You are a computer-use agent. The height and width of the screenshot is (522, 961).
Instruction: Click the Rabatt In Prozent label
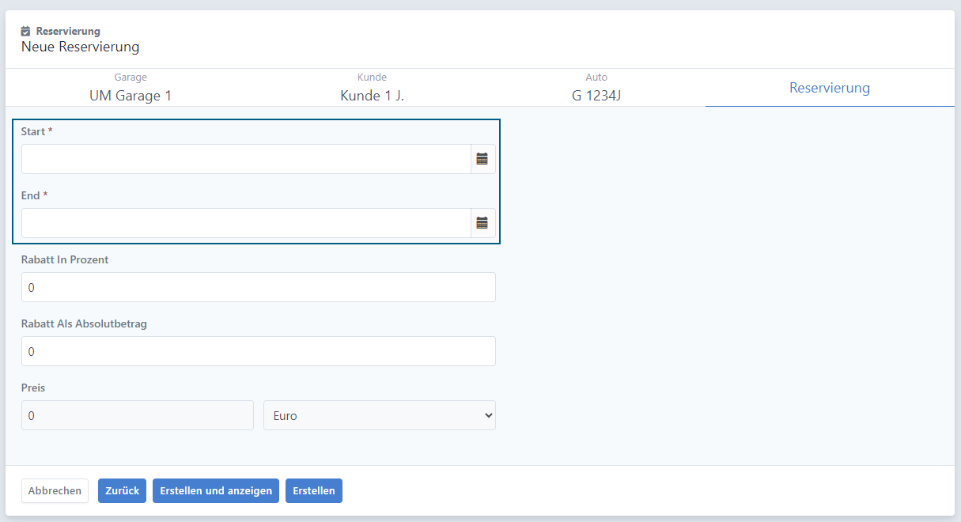tap(65, 259)
